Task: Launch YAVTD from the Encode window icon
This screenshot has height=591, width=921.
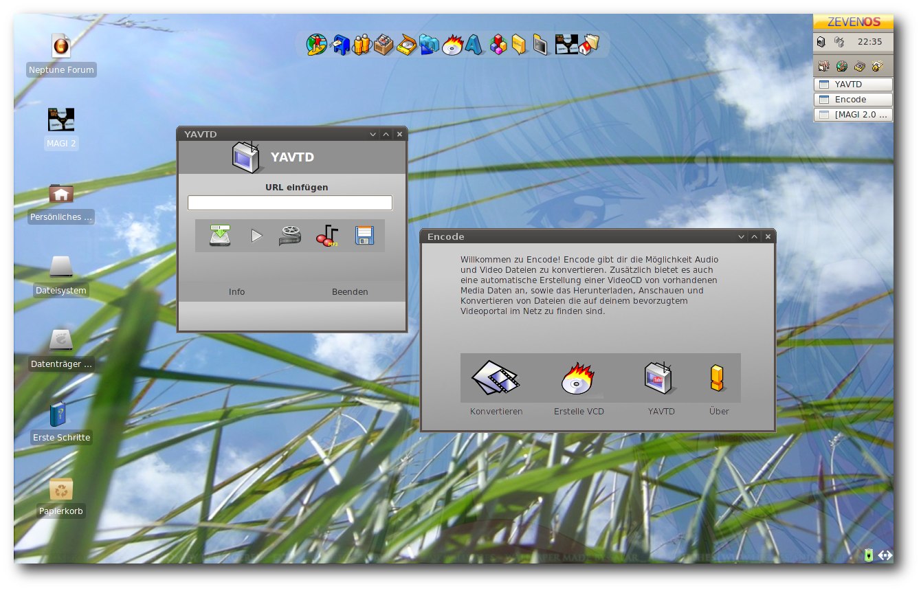Action: [x=660, y=378]
